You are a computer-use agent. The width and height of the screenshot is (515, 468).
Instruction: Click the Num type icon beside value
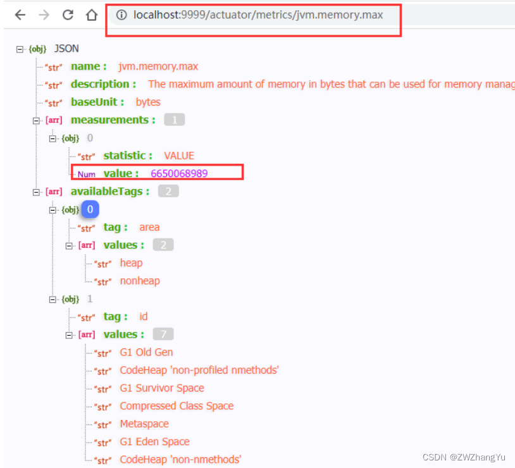pyautogui.click(x=85, y=173)
